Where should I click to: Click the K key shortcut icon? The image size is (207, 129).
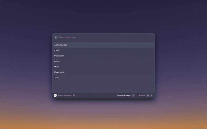click(x=151, y=95)
